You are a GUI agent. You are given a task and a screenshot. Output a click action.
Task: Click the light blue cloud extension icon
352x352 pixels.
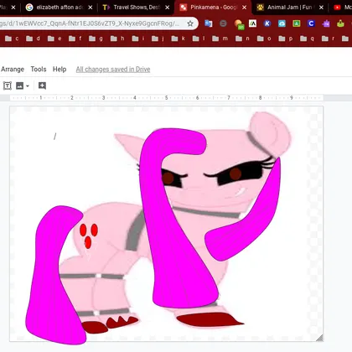282,23
